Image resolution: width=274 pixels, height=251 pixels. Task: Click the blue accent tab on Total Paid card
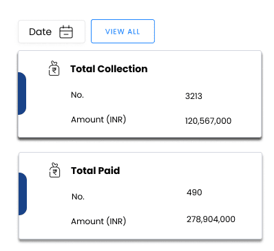tap(23, 194)
